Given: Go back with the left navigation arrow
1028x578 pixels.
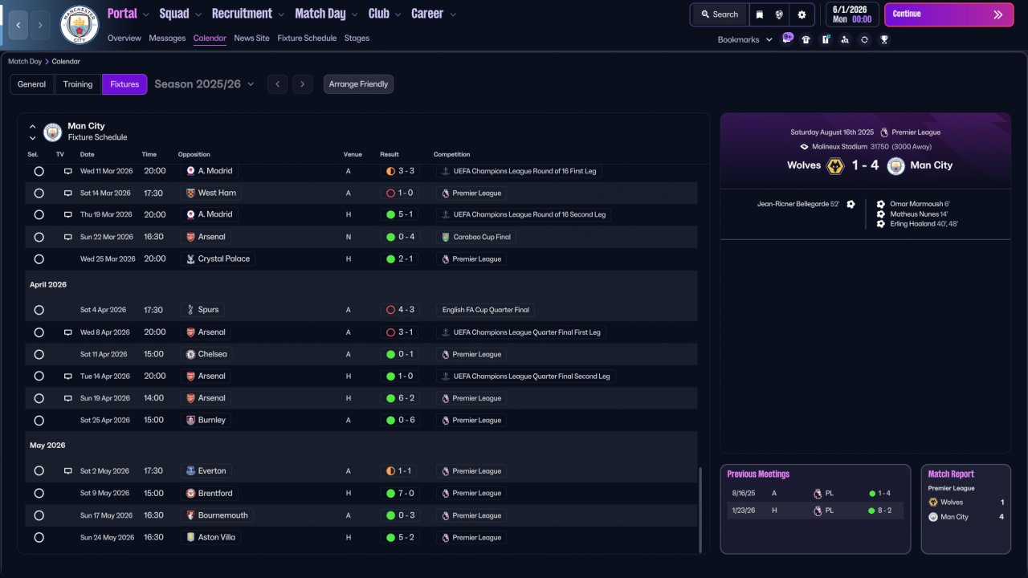Looking at the screenshot, I should pyautogui.click(x=18, y=26).
